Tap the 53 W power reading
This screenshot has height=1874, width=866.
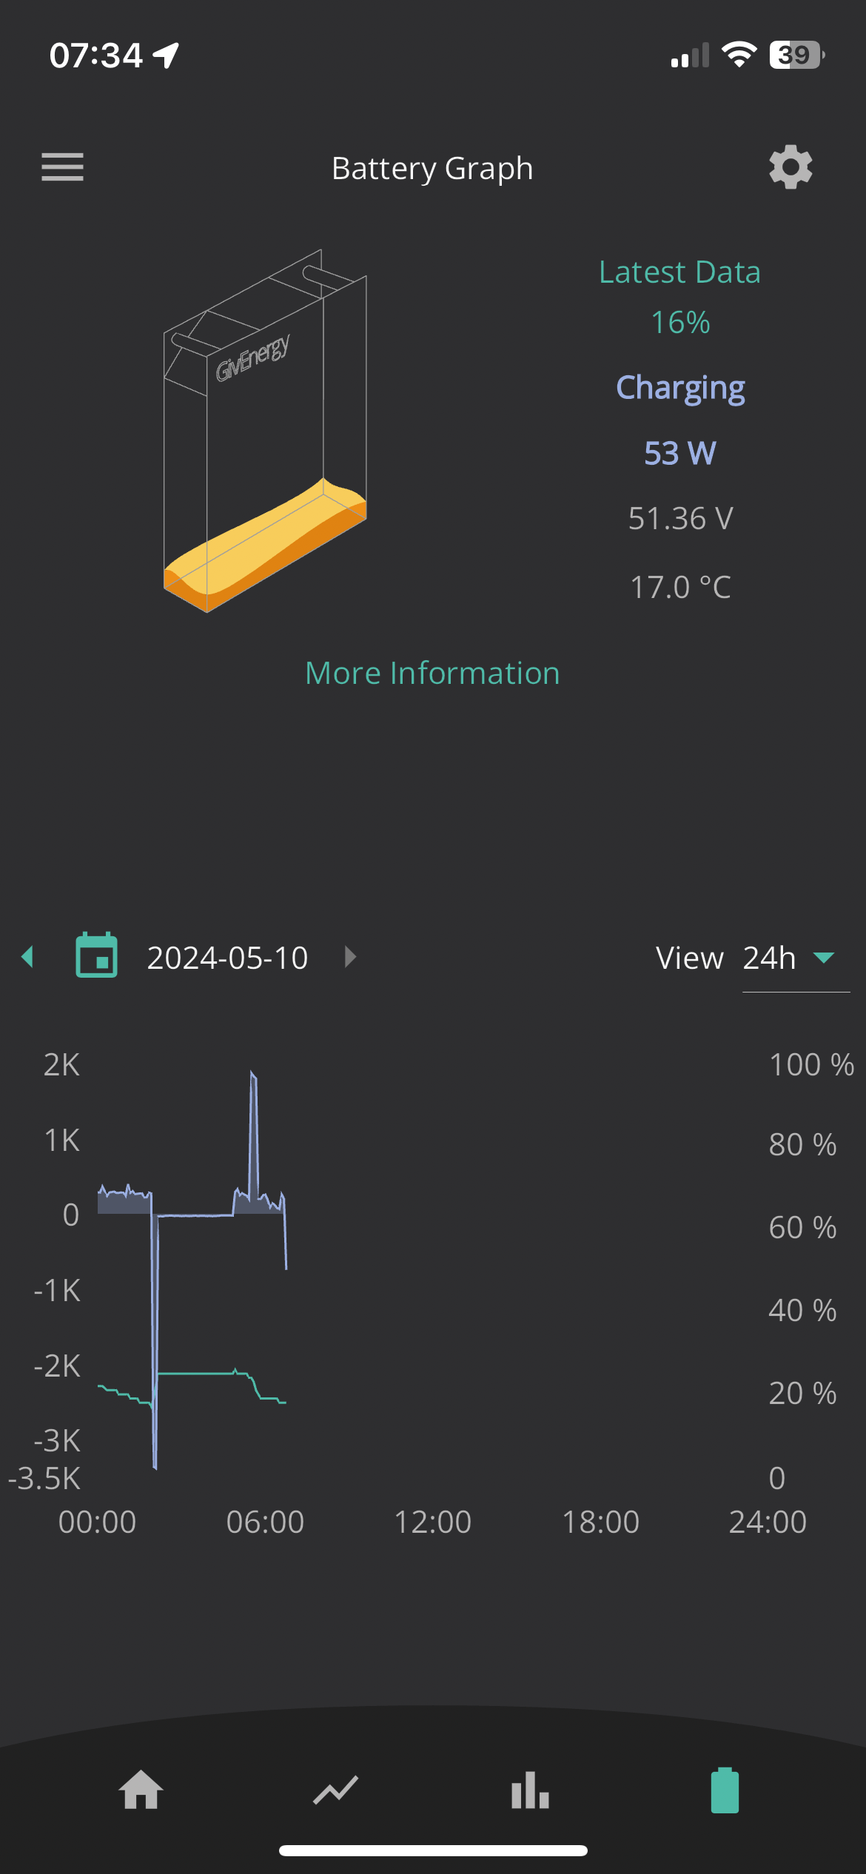point(679,453)
